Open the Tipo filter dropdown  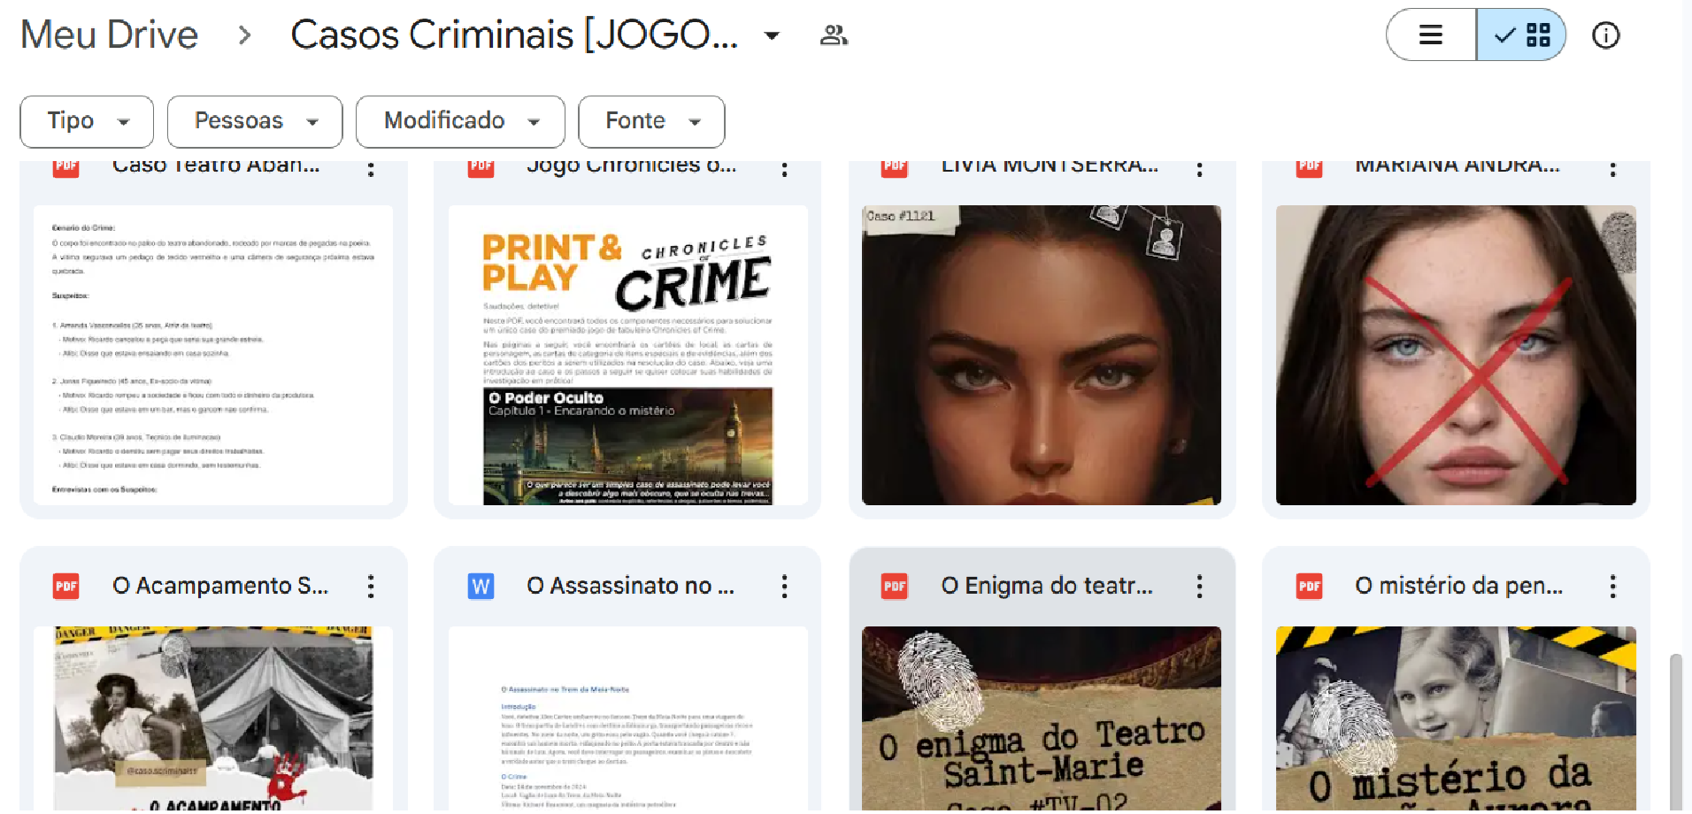tap(87, 121)
